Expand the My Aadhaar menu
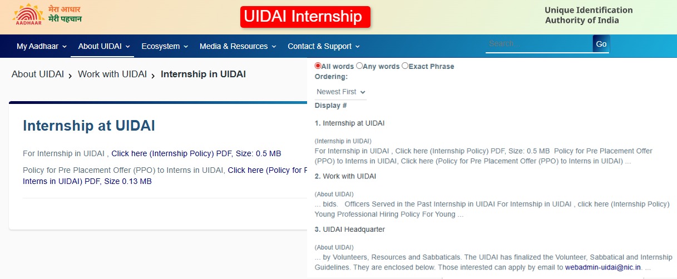 coord(42,46)
